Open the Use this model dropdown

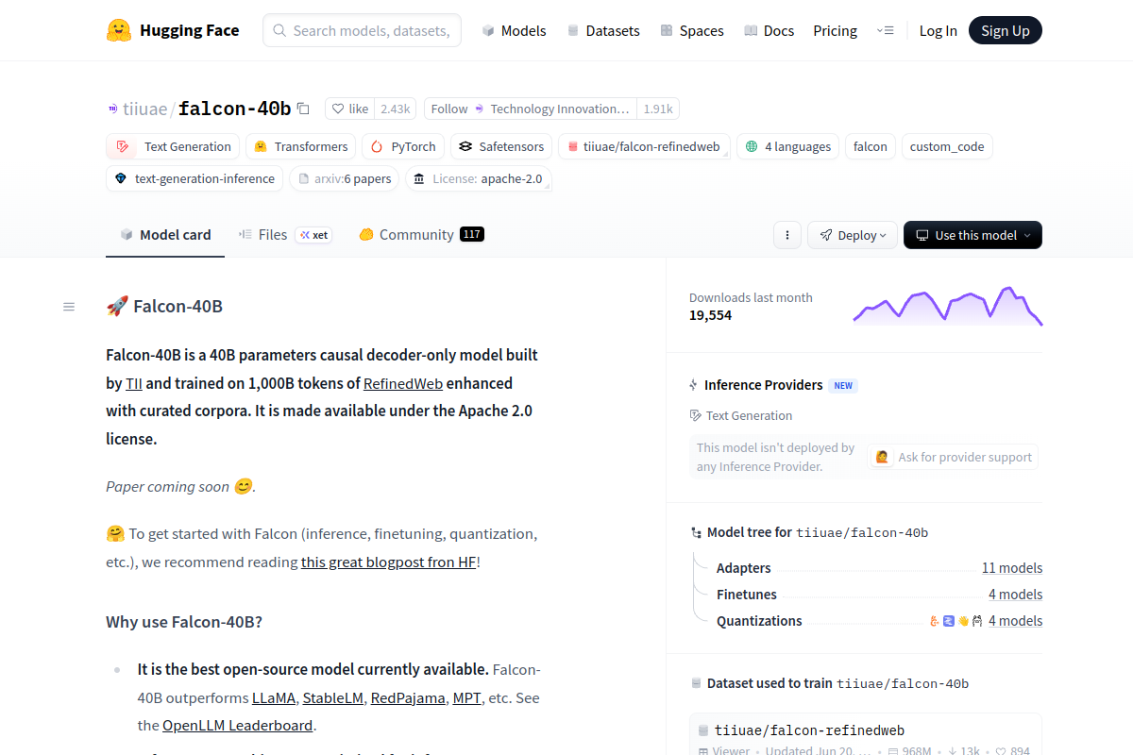(x=972, y=235)
